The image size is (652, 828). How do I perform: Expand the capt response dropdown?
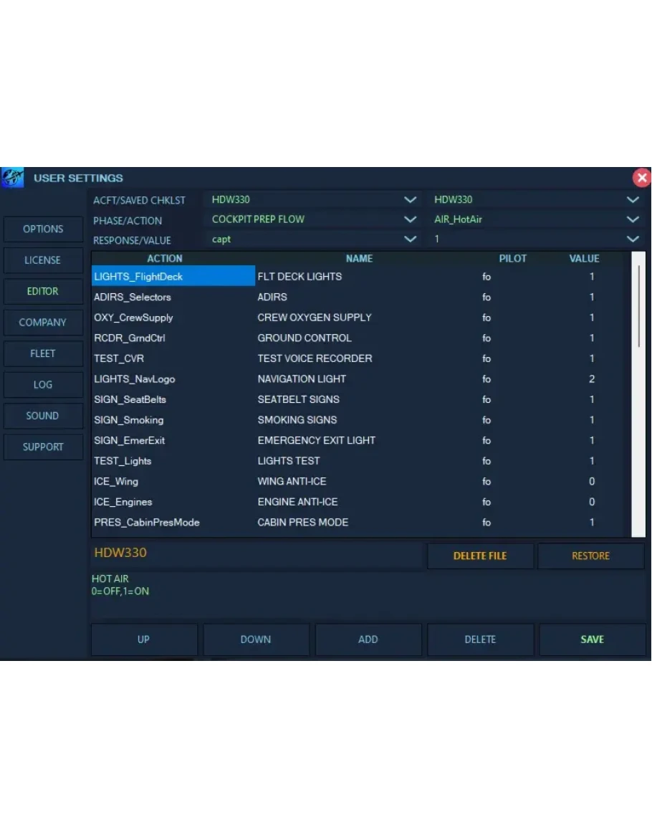(x=410, y=239)
